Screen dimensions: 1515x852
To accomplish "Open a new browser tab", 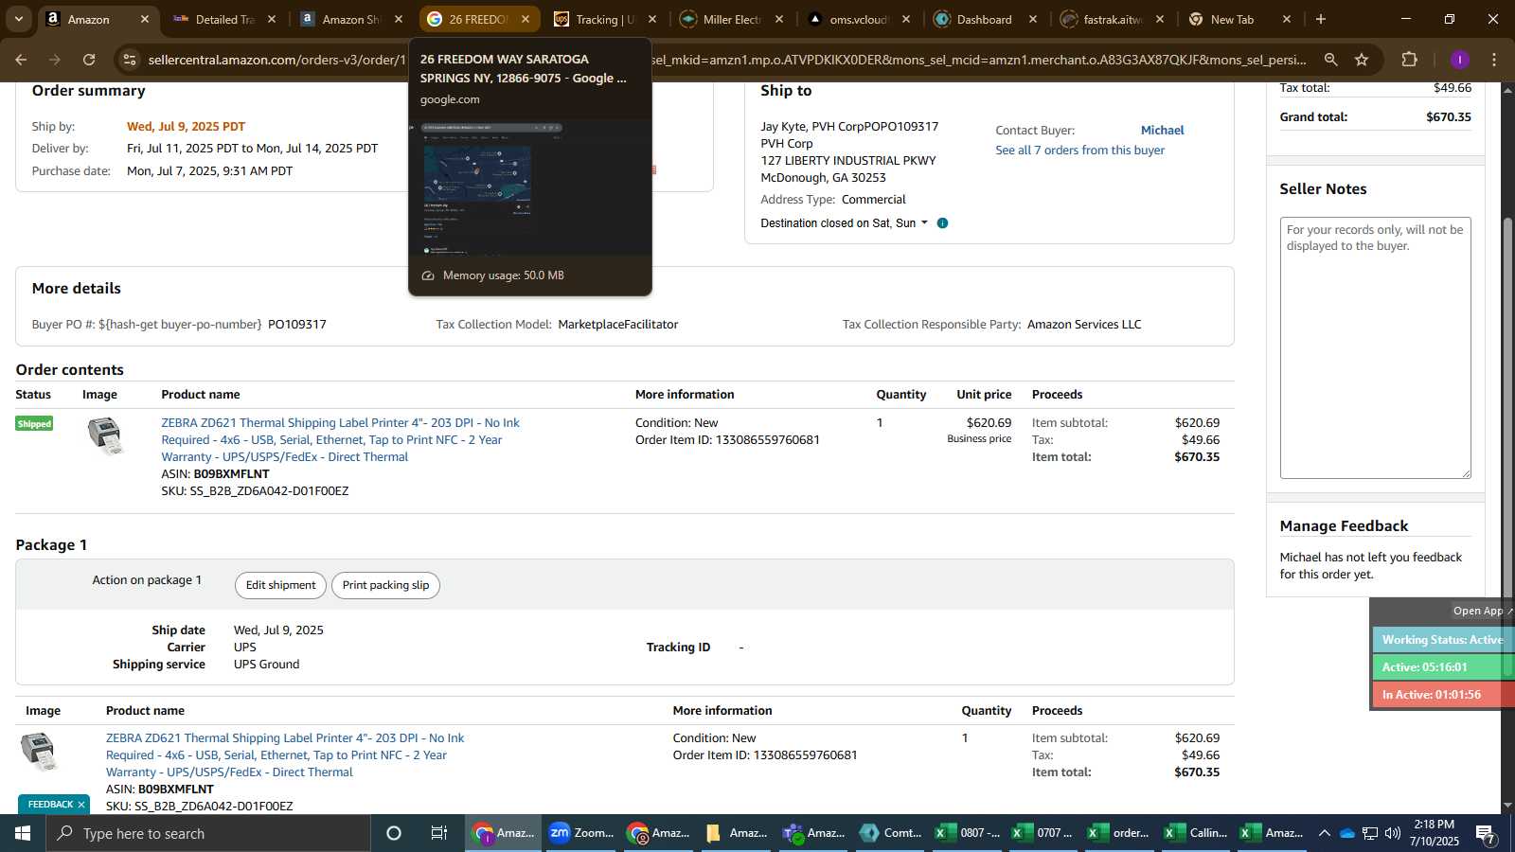I will (1321, 19).
